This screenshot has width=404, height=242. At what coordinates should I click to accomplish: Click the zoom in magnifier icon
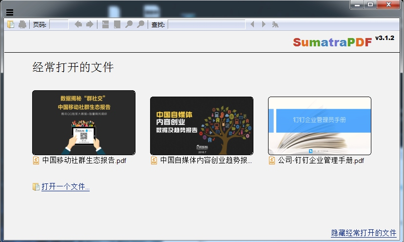click(x=140, y=24)
